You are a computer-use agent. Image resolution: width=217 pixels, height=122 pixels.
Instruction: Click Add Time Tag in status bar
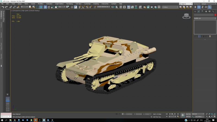[x=157, y=117]
